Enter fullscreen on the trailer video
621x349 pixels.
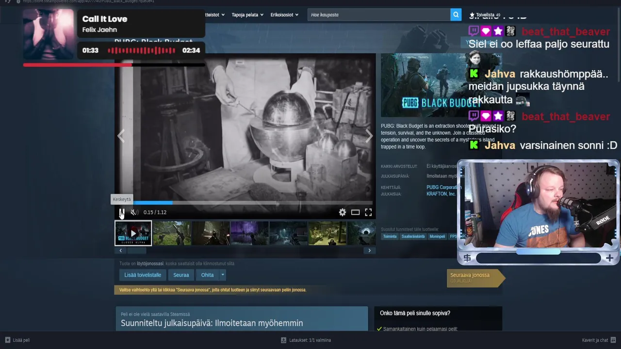tap(368, 212)
